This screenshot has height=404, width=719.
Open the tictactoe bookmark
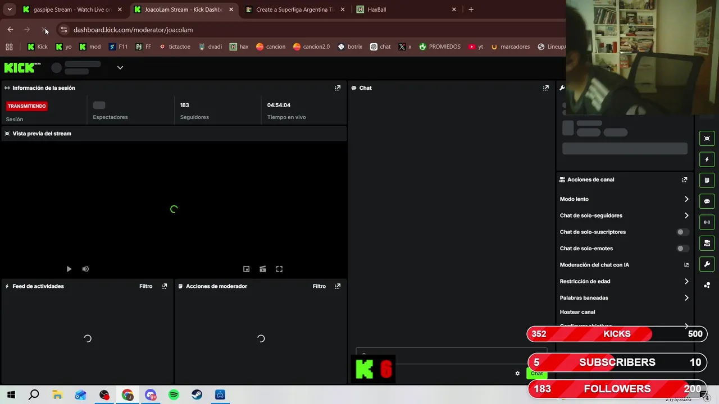175,47
